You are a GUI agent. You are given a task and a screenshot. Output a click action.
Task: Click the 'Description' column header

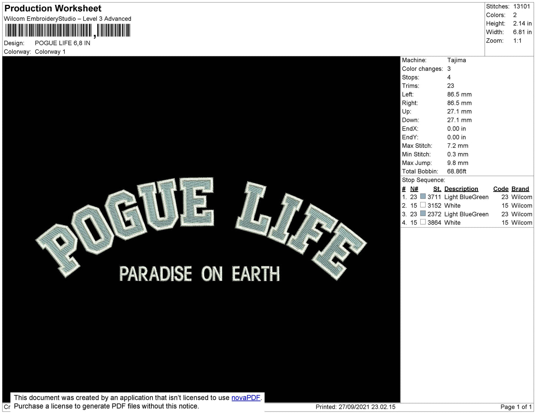click(461, 189)
